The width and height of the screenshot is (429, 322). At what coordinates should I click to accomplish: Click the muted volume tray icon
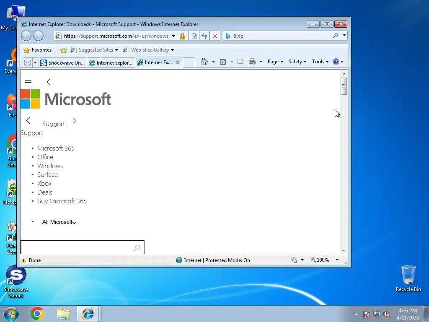click(x=387, y=314)
